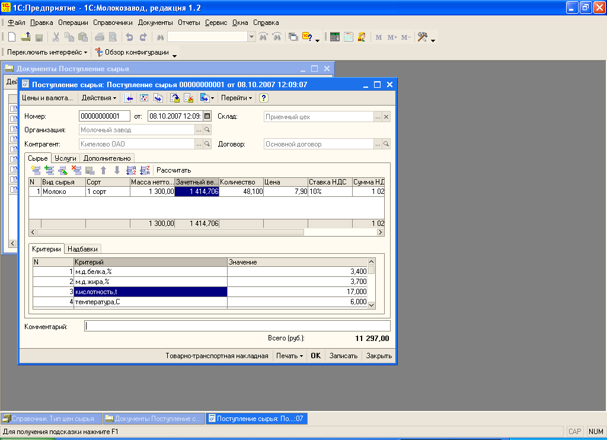Click scroll down arrow of criteria table
This screenshot has height=440, width=607.
[371, 305]
